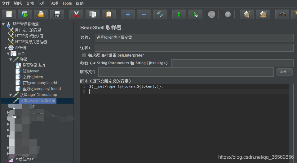
Task: Open the 文件 menu
Action: pos(6,3)
